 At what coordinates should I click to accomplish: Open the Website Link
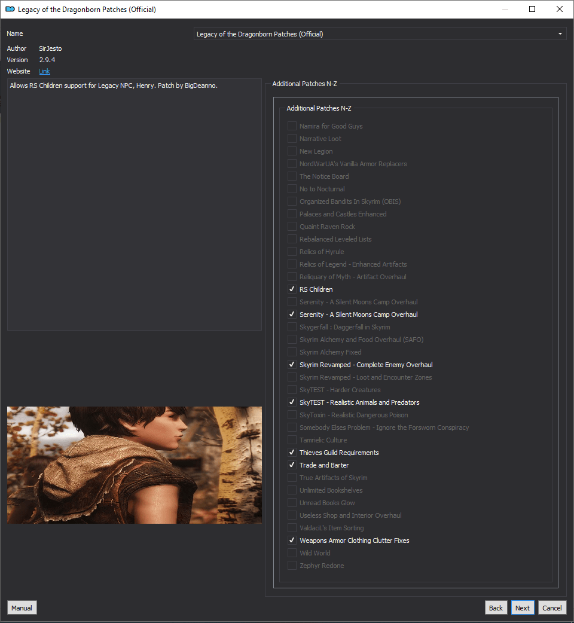44,71
